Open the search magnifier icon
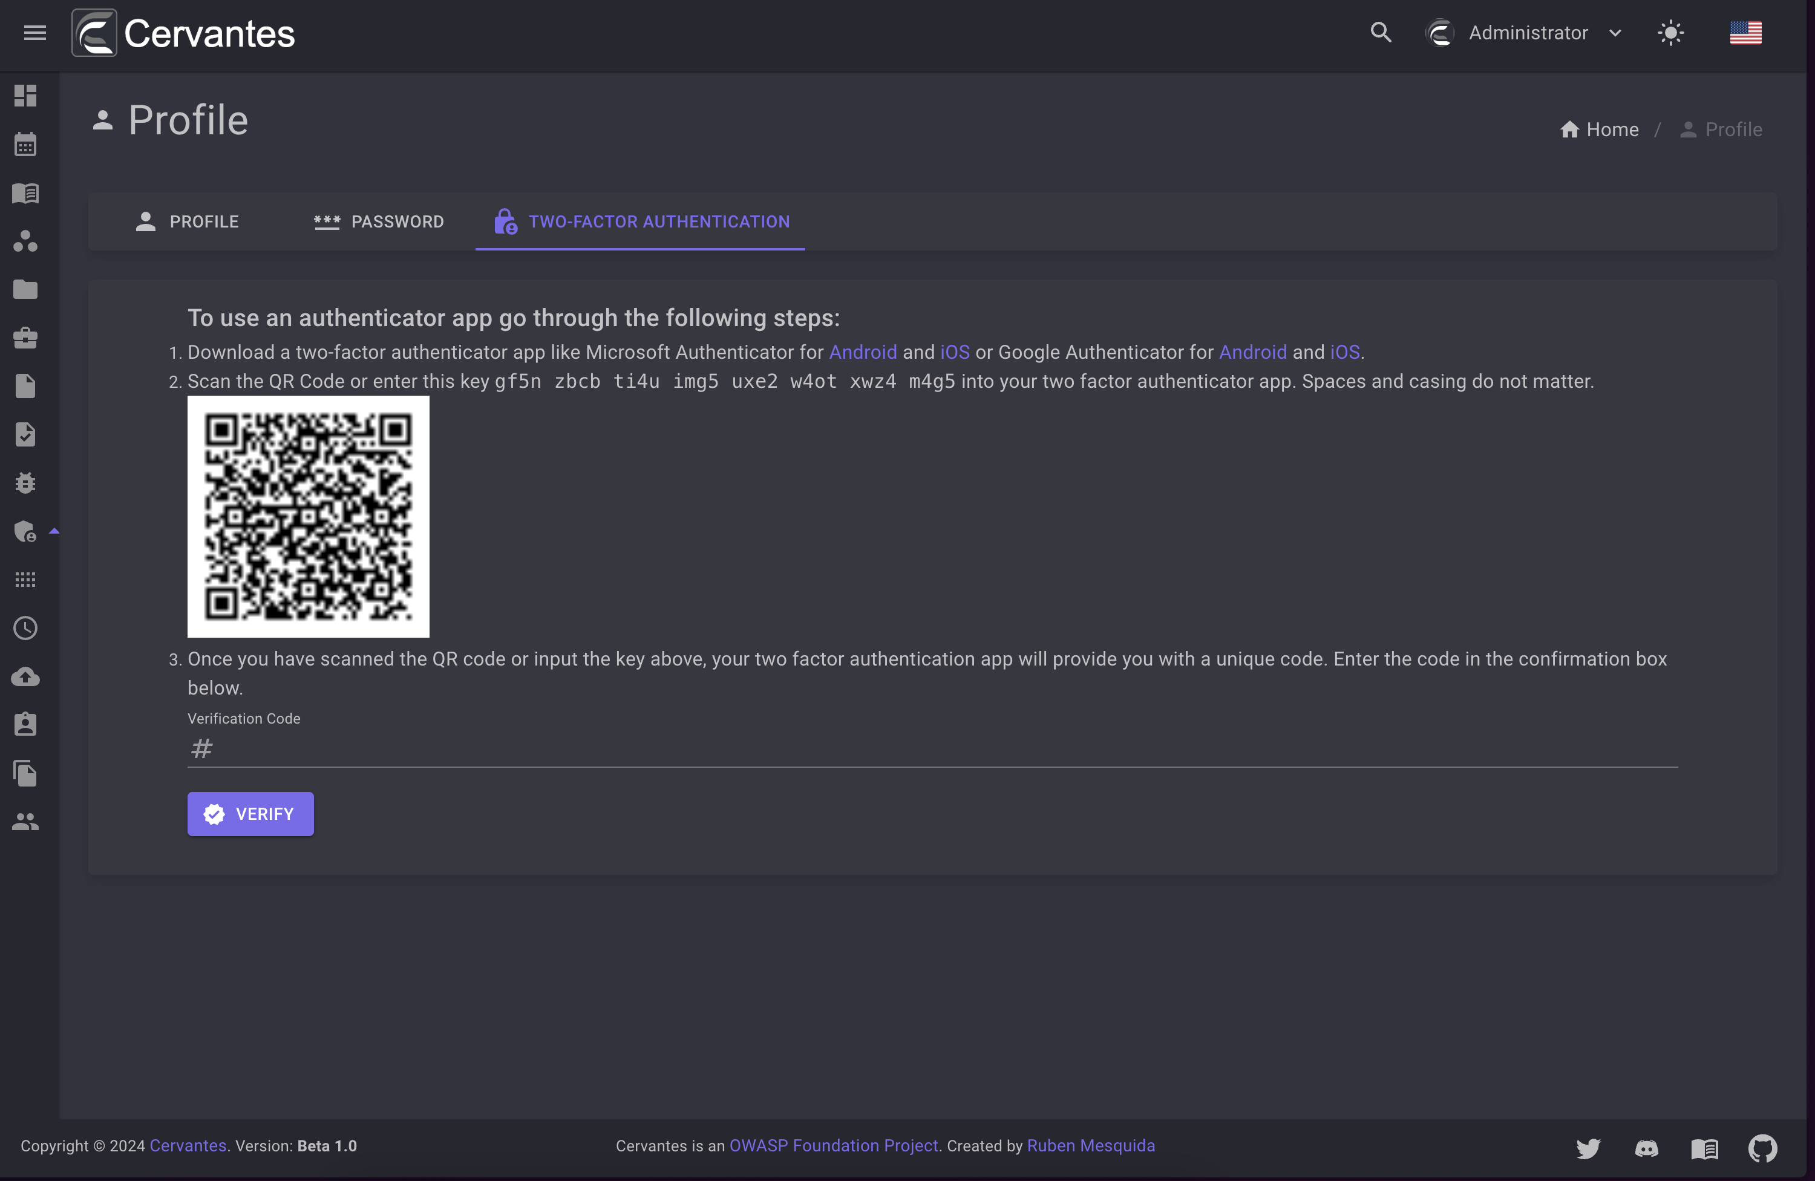Screen dimensions: 1815x1181 pyautogui.click(x=1381, y=33)
